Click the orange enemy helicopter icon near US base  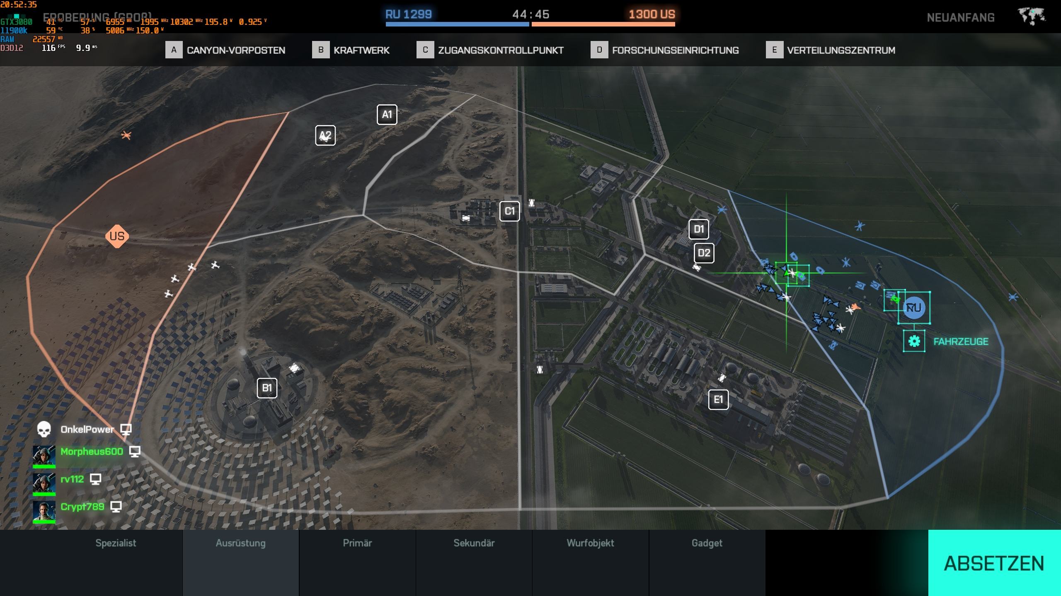click(126, 135)
